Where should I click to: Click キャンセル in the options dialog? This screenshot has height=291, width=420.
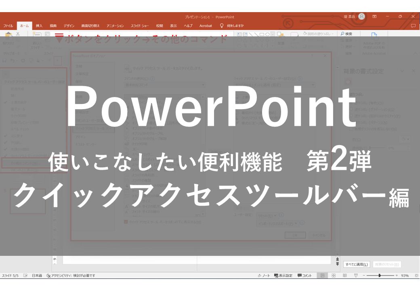click(319, 235)
